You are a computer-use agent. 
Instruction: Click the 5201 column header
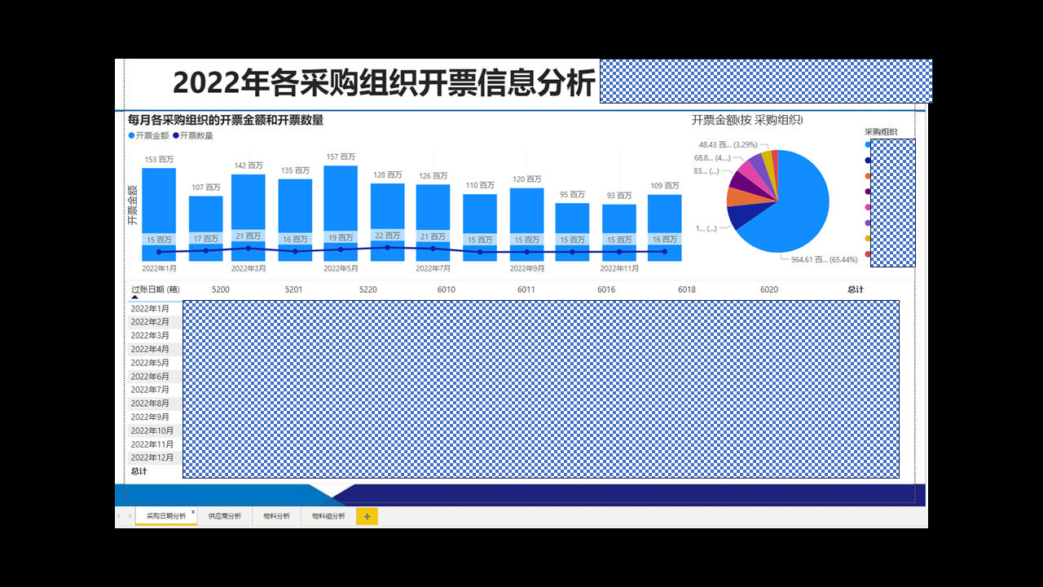294,289
